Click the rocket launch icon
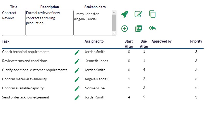 [125, 14]
